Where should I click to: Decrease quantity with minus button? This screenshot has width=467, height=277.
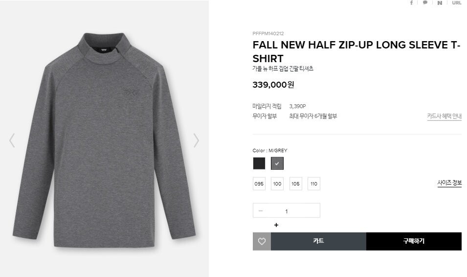pyautogui.click(x=261, y=211)
